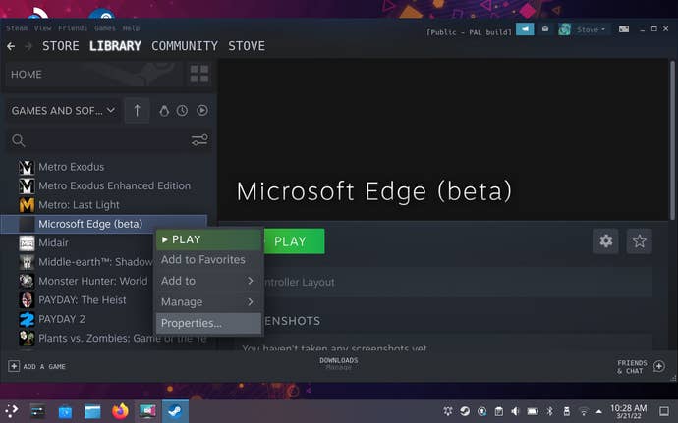Image resolution: width=678 pixels, height=423 pixels.
Task: Go back with the left arrow
Action: pyautogui.click(x=11, y=46)
